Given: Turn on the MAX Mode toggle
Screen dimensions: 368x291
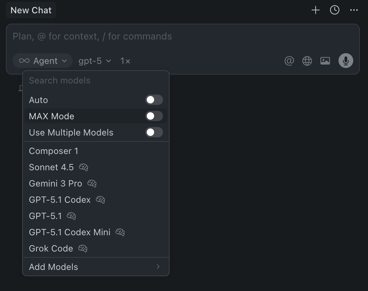Looking at the screenshot, I should 154,116.
